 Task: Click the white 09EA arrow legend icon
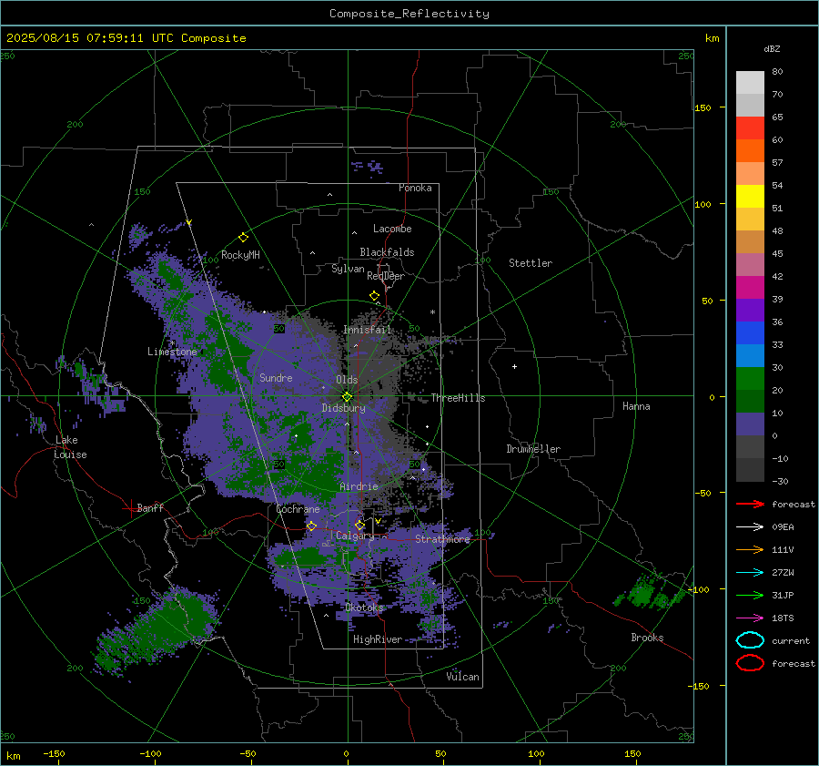750,527
